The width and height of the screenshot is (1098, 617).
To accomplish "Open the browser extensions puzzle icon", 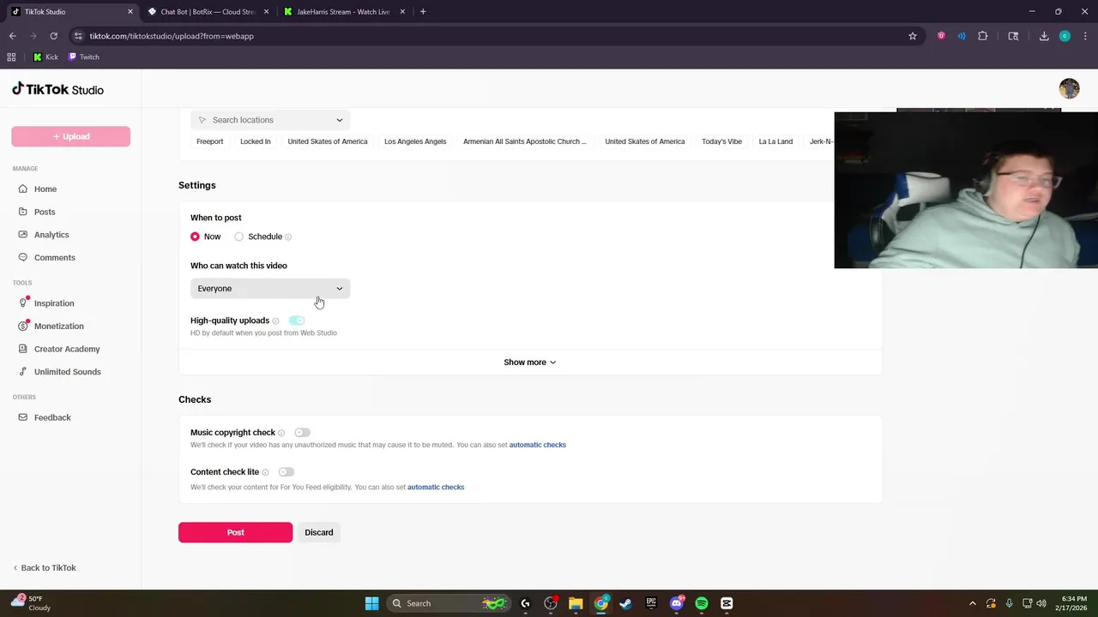I will coord(983,36).
